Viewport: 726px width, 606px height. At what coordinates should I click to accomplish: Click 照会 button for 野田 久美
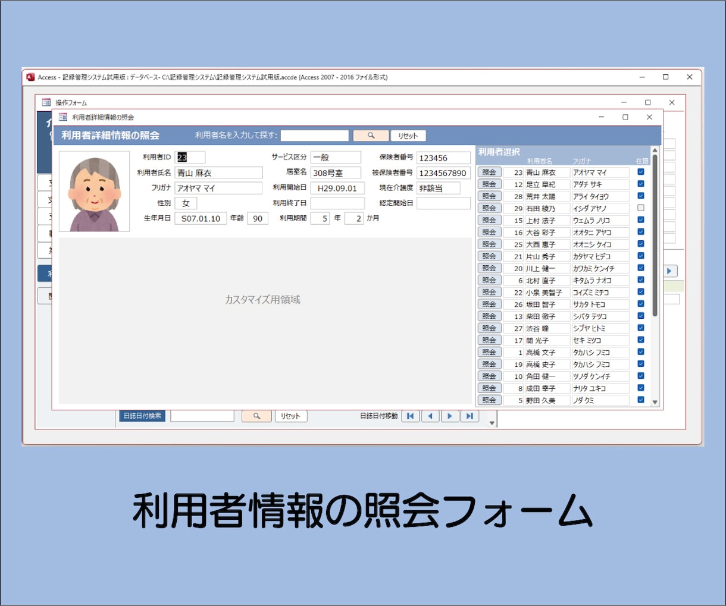(x=489, y=400)
